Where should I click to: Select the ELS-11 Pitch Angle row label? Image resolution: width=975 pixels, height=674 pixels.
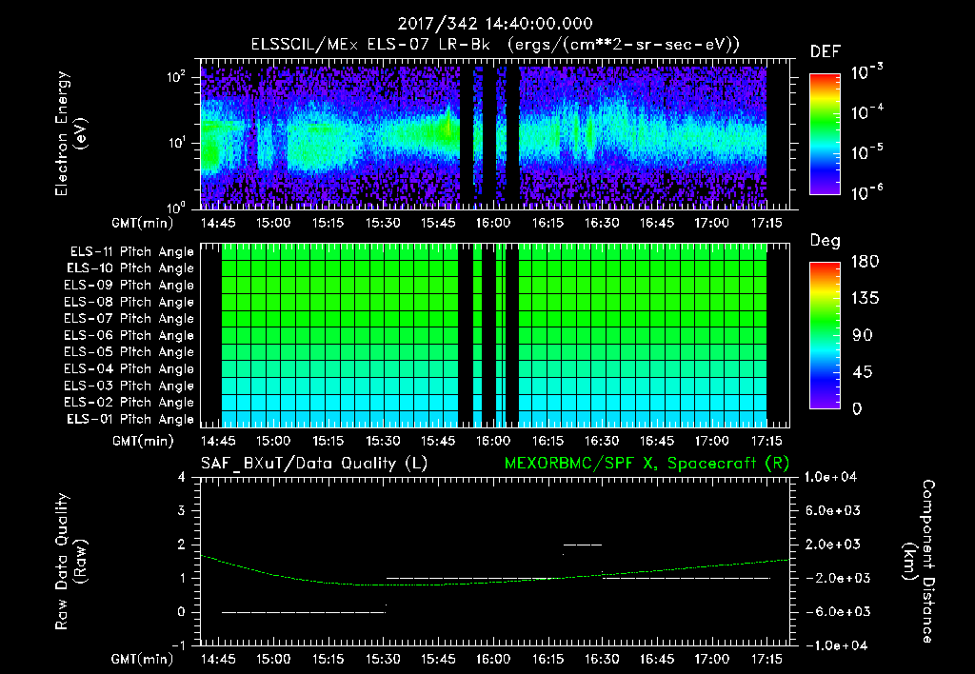point(131,252)
